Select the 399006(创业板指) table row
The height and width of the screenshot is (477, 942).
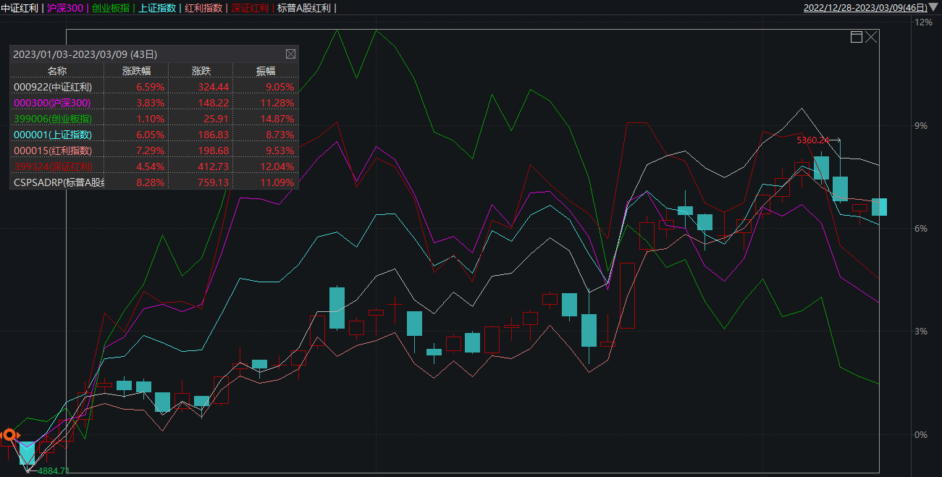pyautogui.click(x=154, y=118)
